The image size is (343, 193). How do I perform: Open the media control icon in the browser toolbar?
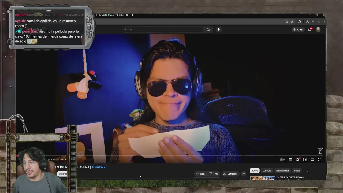click(x=313, y=22)
